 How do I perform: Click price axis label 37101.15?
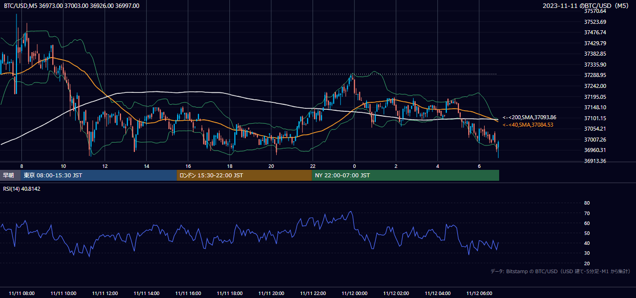595,118
